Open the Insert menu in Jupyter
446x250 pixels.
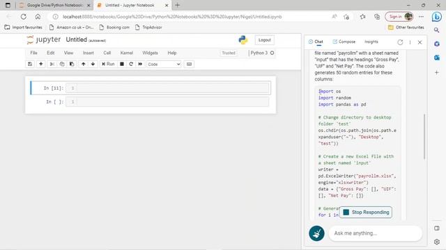tap(89, 53)
